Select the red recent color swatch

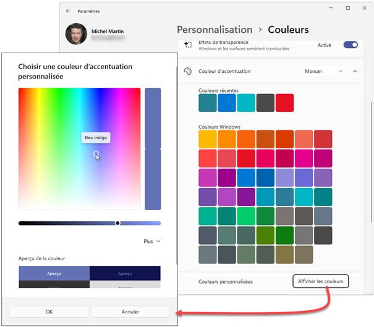(x=284, y=103)
